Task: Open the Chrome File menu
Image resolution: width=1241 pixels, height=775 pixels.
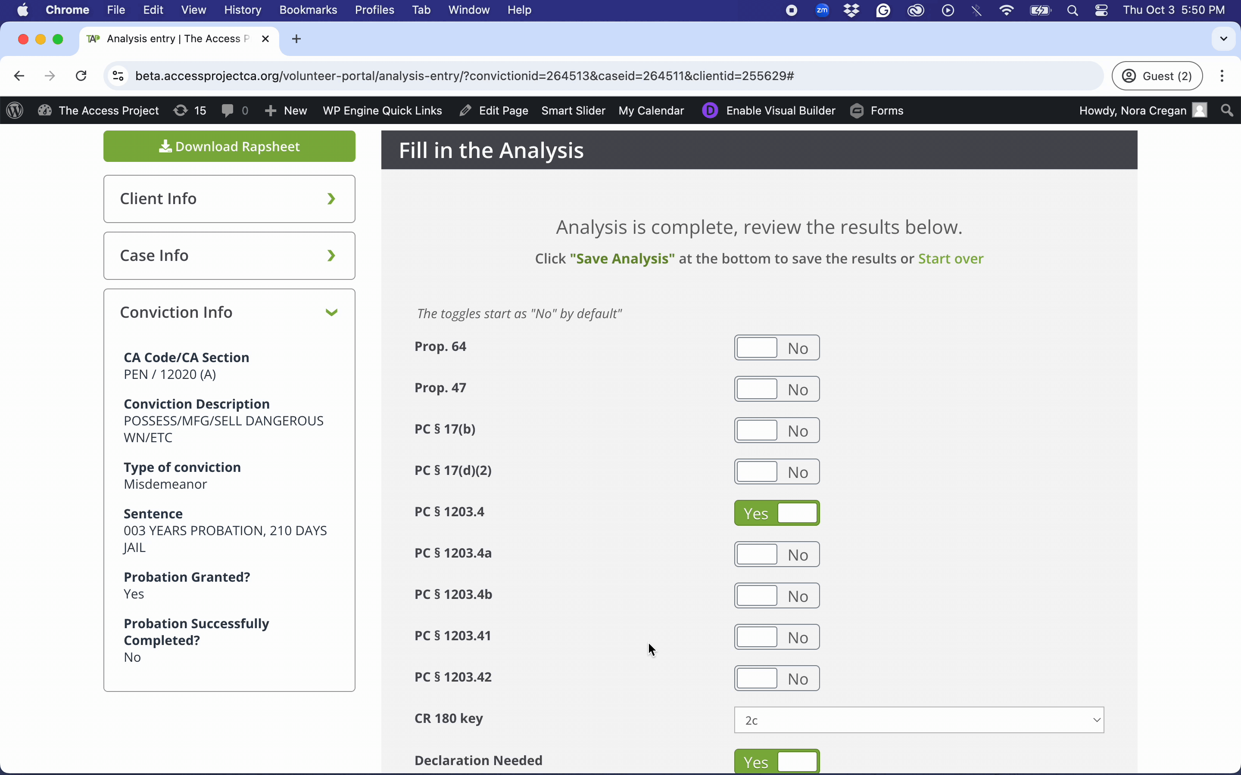Action: pos(116,10)
